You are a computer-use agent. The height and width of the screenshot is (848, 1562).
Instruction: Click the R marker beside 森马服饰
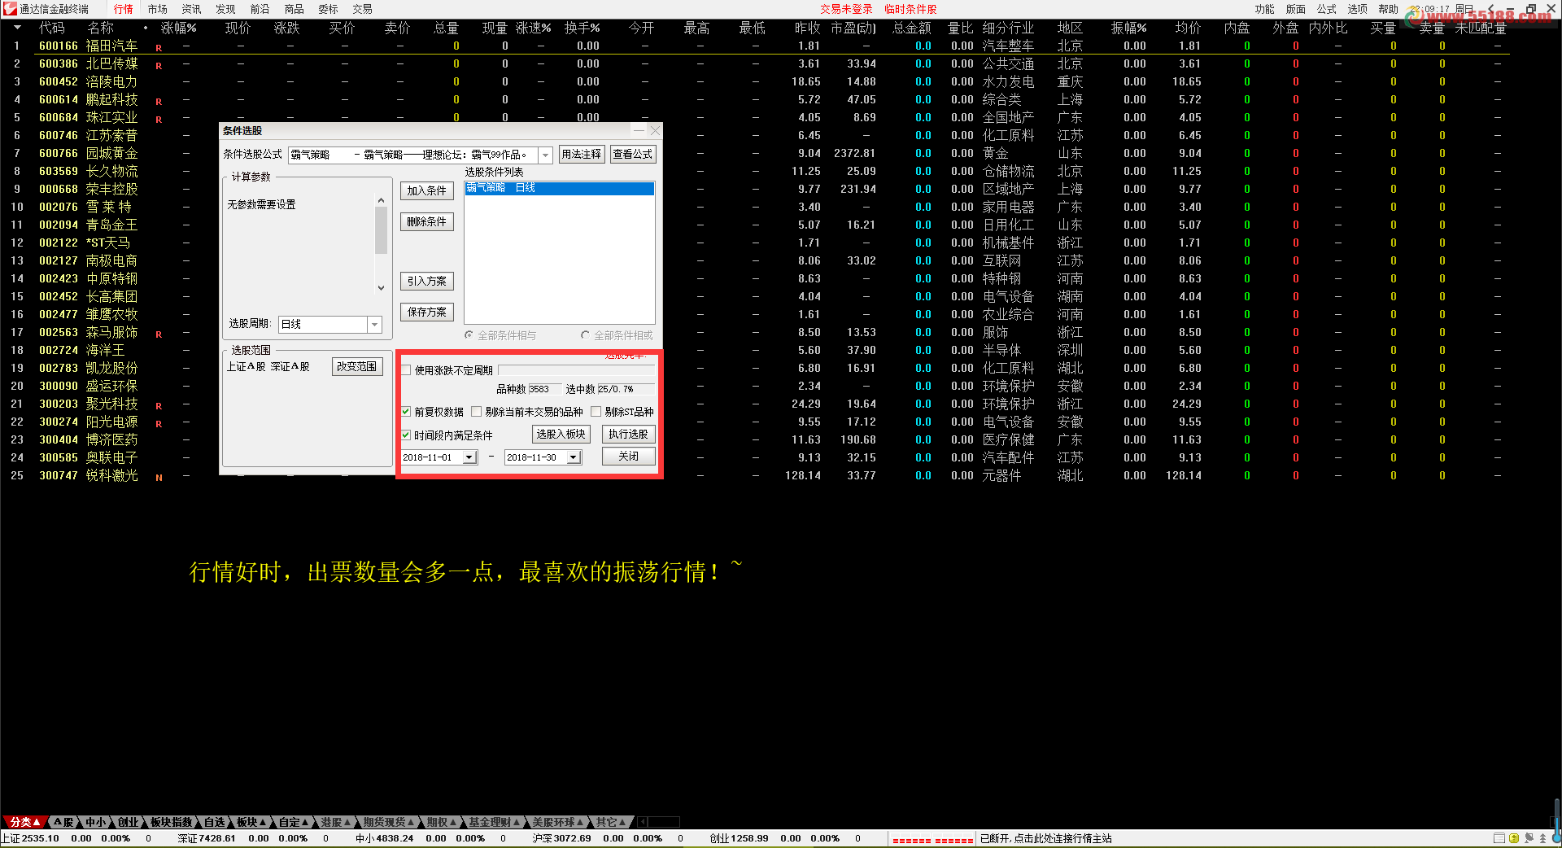(x=159, y=334)
